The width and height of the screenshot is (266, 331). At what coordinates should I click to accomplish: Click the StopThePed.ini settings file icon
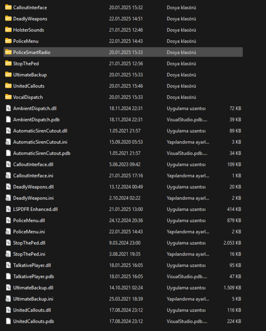(x=8, y=254)
